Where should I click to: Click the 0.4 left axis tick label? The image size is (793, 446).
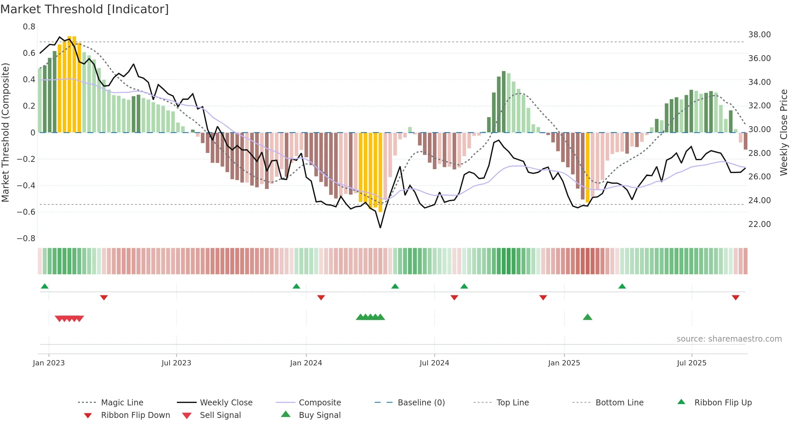point(29,80)
